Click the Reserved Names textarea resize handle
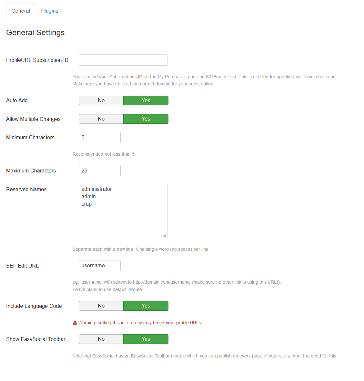 pyautogui.click(x=165, y=235)
